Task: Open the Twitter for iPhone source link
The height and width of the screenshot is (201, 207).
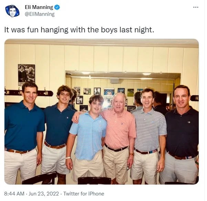Action: (x=84, y=194)
